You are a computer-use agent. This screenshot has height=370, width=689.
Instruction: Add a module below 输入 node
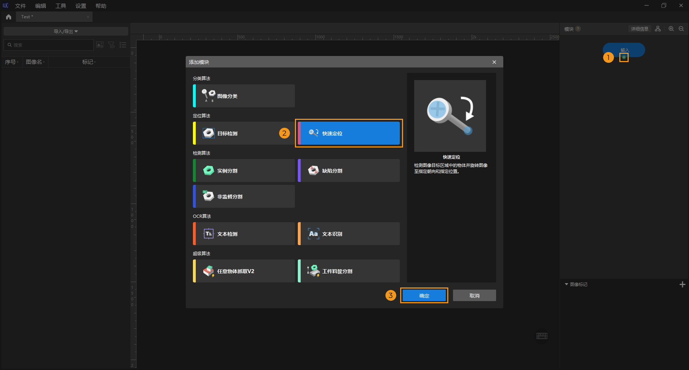coord(624,57)
